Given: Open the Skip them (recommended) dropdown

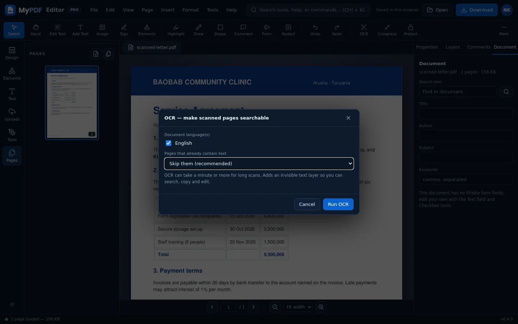Looking at the screenshot, I should tap(259, 164).
